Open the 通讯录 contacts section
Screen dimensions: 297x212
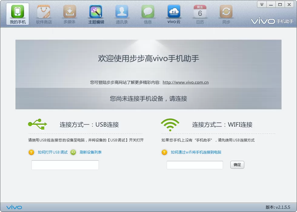(x=122, y=15)
